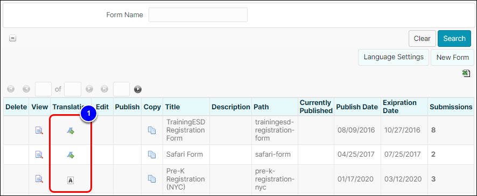
Task: Sort by the Description column header
Action: pos(230,107)
